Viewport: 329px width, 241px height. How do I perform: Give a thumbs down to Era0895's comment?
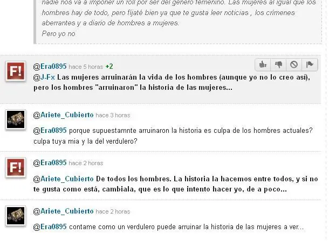[278, 65]
